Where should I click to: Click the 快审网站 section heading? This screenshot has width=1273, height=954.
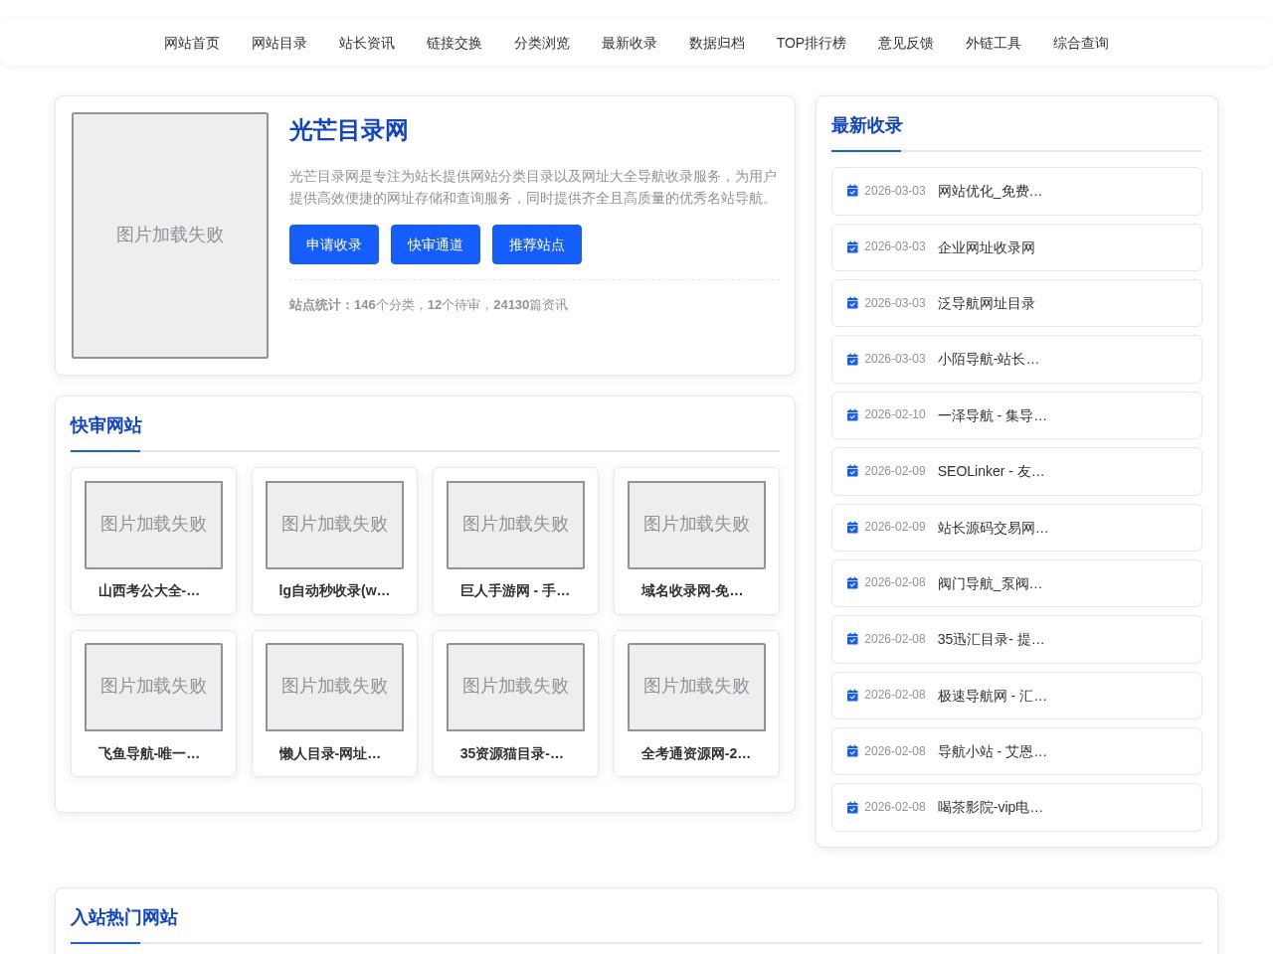point(105,425)
